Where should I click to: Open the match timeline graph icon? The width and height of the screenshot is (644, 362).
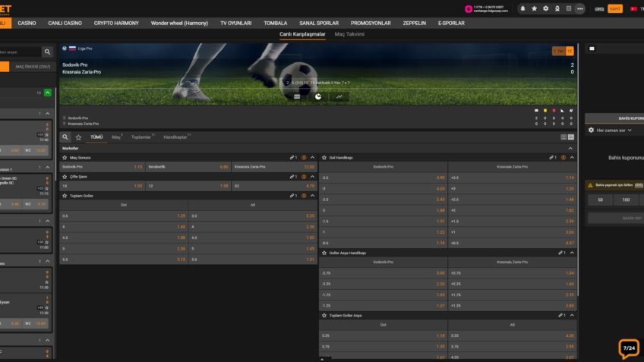(339, 96)
